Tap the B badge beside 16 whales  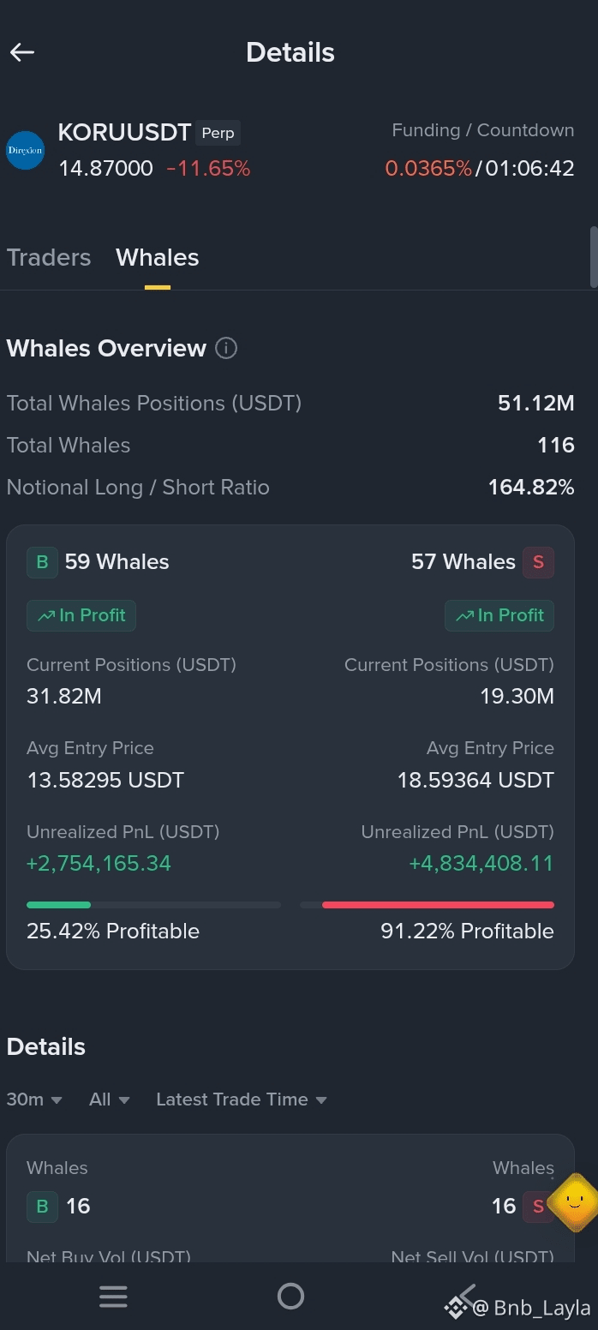coord(42,1207)
